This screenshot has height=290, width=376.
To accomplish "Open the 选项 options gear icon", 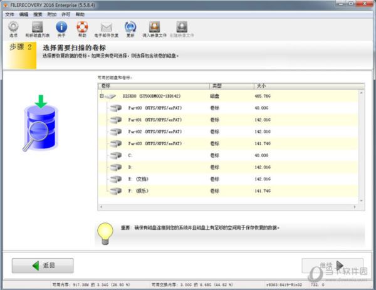I will click(x=13, y=26).
